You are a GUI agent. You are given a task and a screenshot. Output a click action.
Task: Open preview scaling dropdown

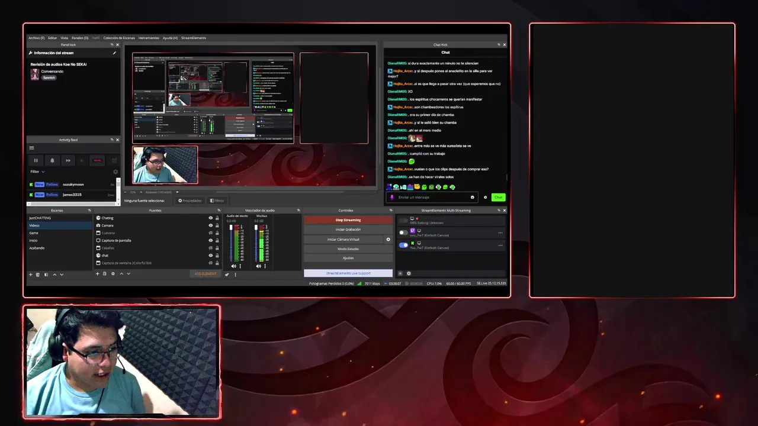(177, 192)
